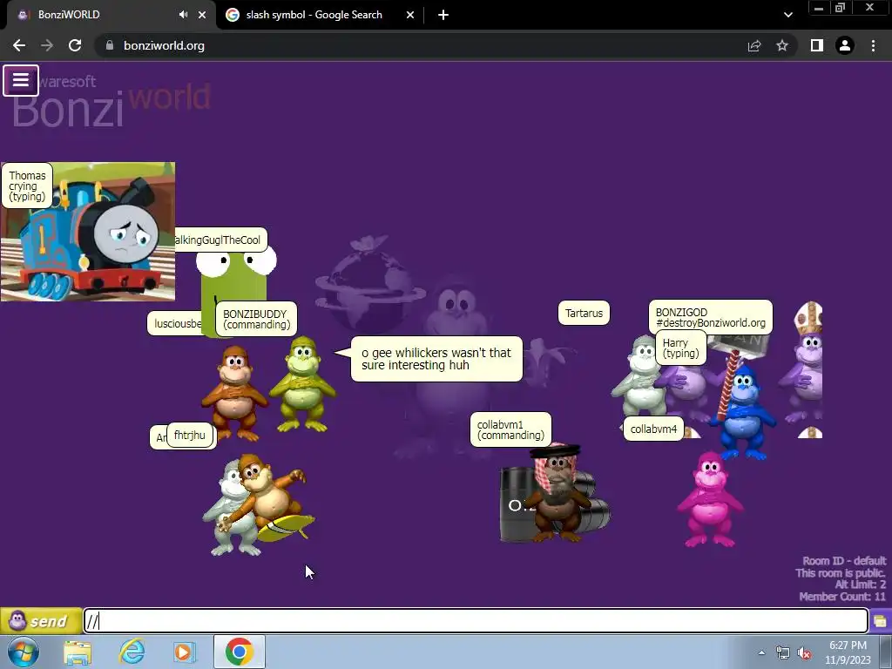The height and width of the screenshot is (669, 892).
Task: Open Windows Media Player from taskbar
Action: (x=184, y=652)
